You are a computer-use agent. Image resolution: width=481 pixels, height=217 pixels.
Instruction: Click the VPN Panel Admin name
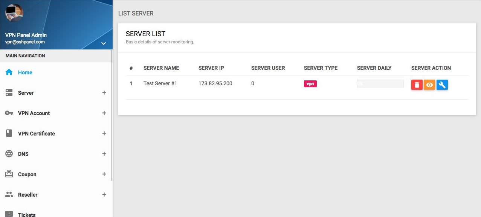click(x=26, y=35)
